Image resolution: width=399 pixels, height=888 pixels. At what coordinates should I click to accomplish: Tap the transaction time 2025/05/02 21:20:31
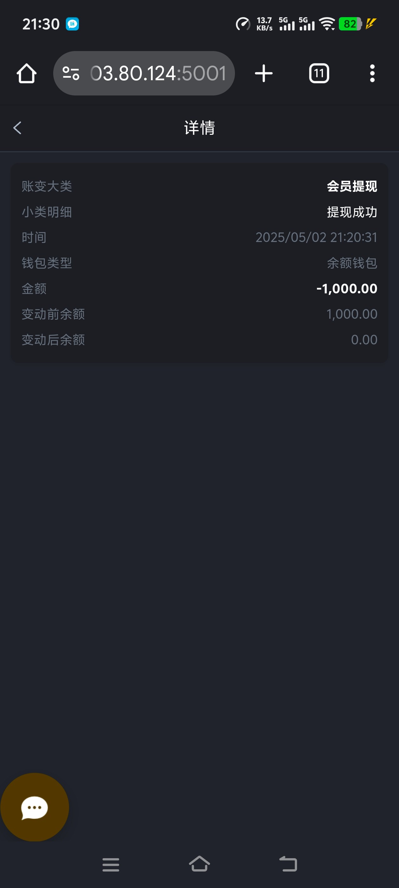click(316, 238)
